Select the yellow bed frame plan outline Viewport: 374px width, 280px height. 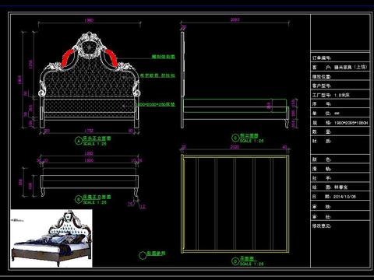[235, 204]
